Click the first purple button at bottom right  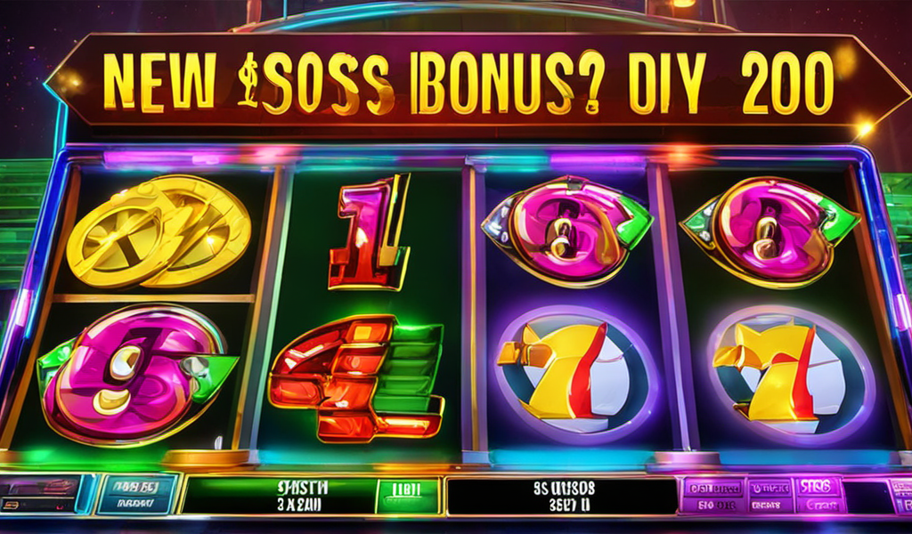(x=713, y=495)
